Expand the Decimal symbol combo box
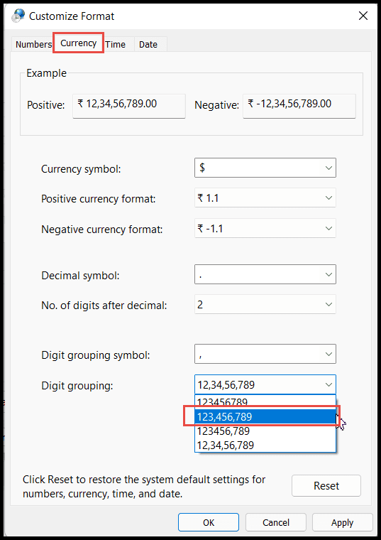The width and height of the screenshot is (381, 540). pos(265,274)
